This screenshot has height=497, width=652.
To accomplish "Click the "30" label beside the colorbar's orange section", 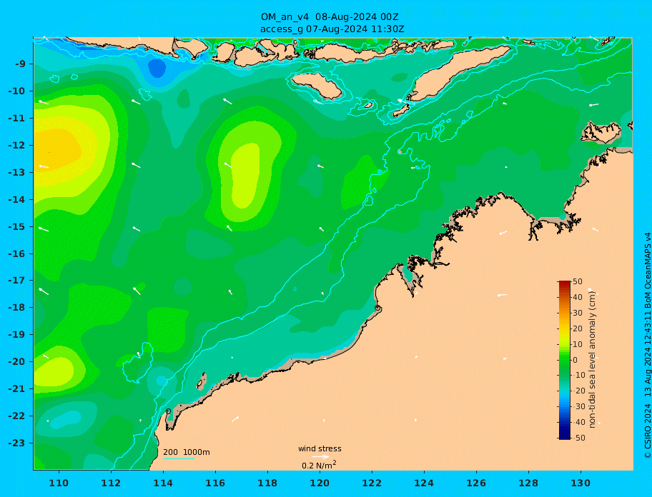I will pyautogui.click(x=578, y=313).
